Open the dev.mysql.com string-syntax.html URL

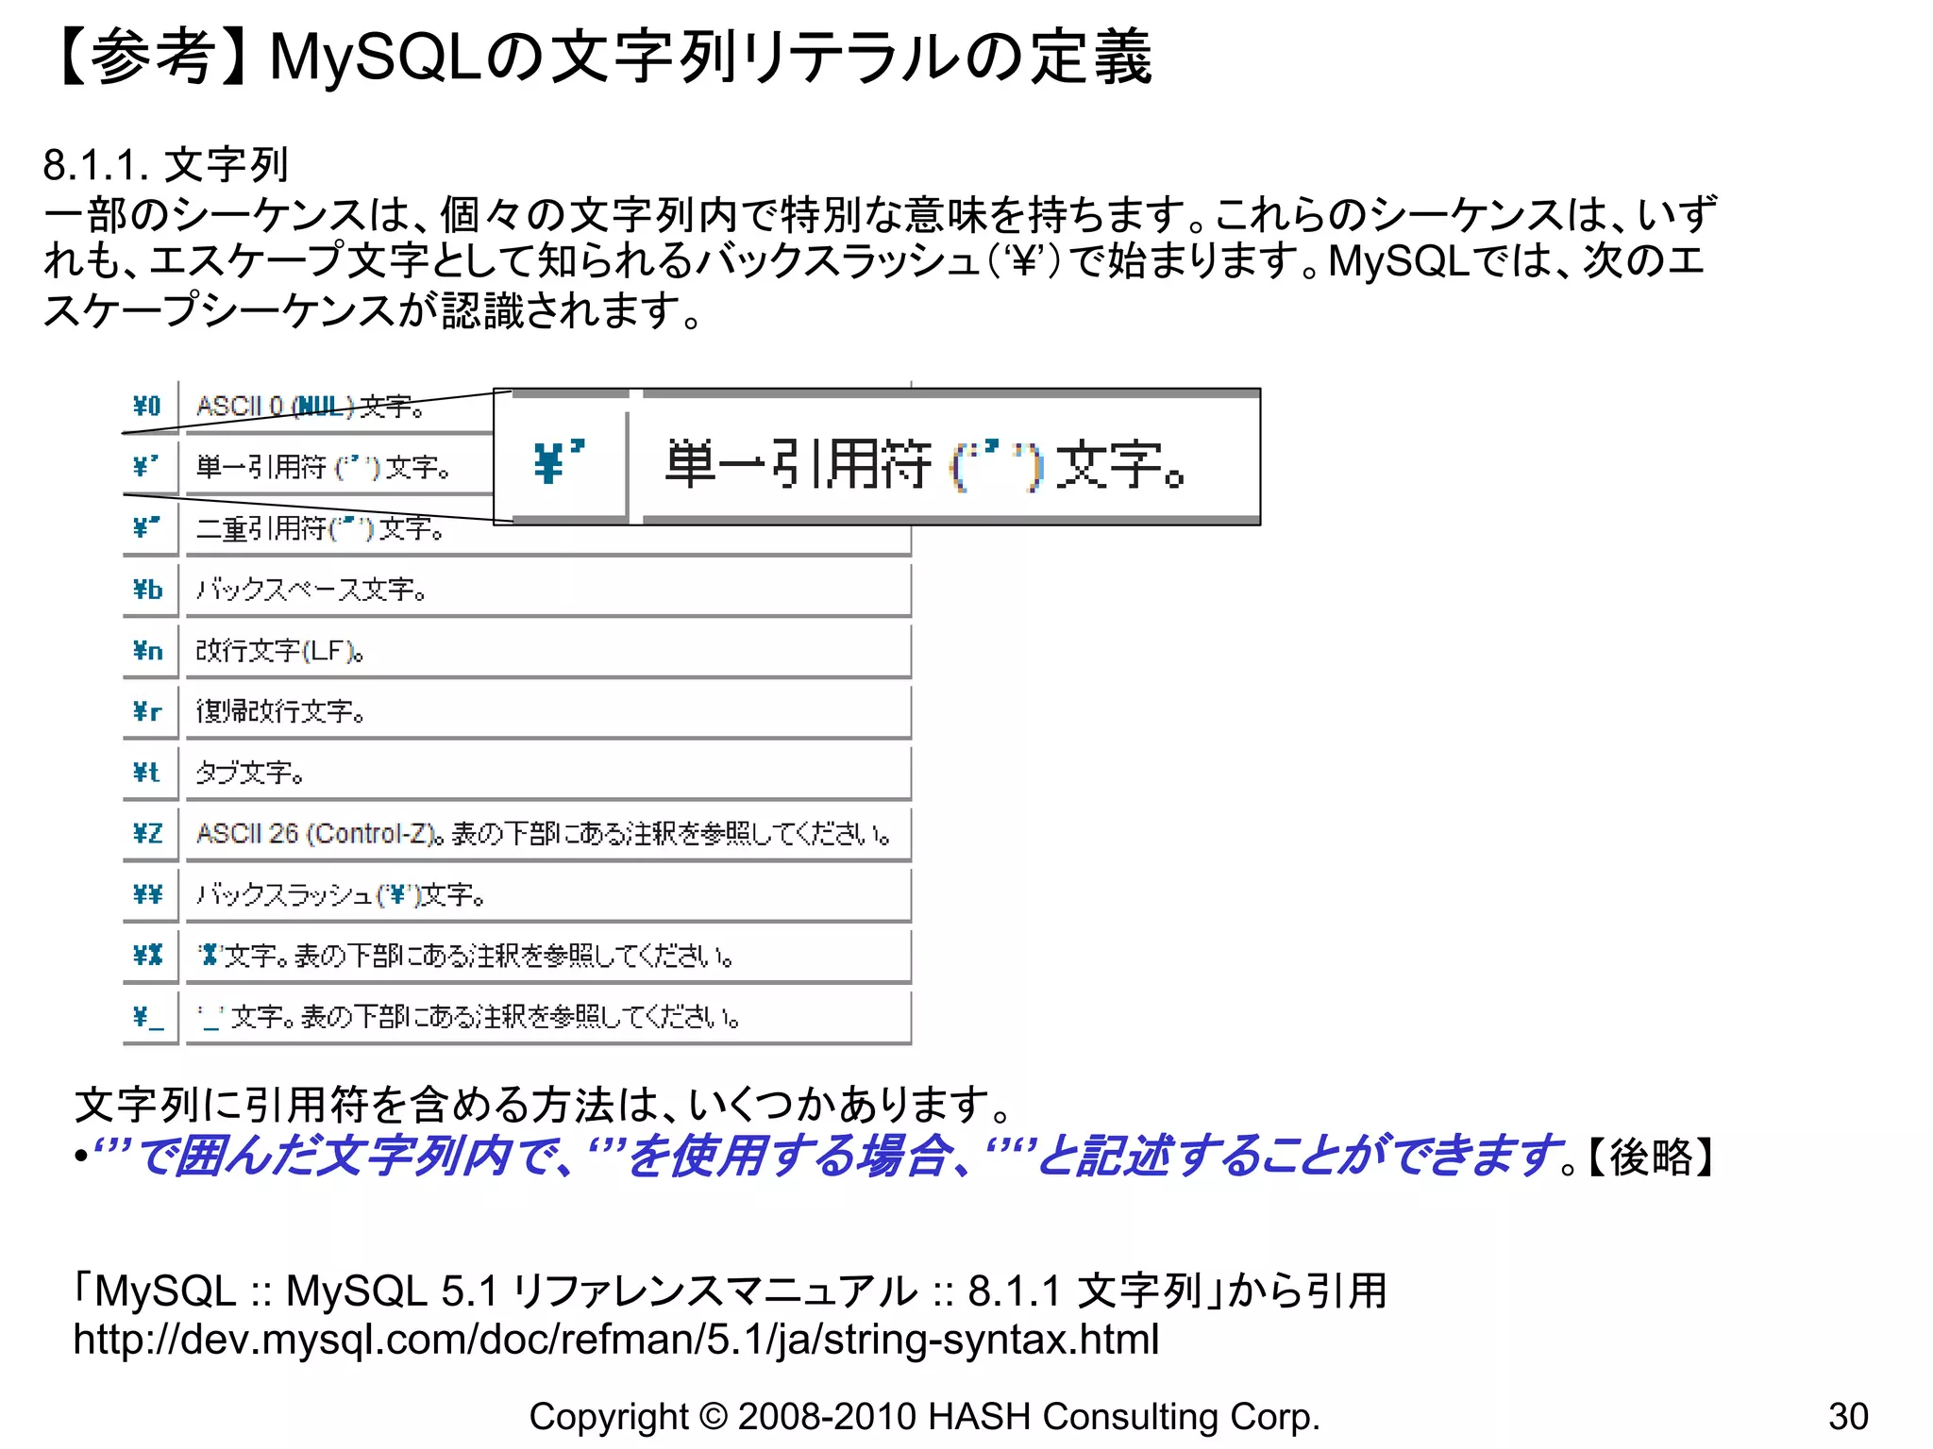pos(616,1340)
